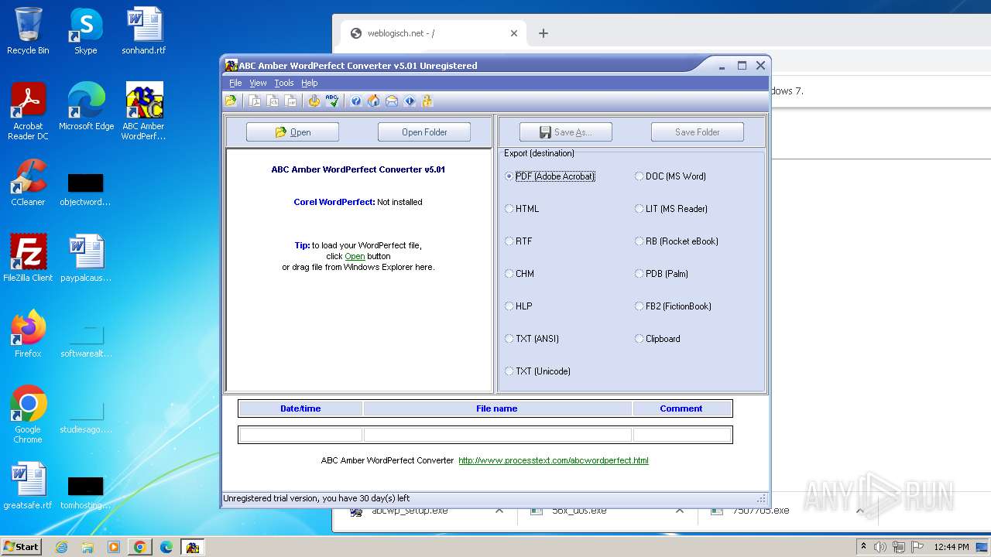Open Microsoft Edge desktop shortcut
The image size is (991, 557).
(x=86, y=107)
